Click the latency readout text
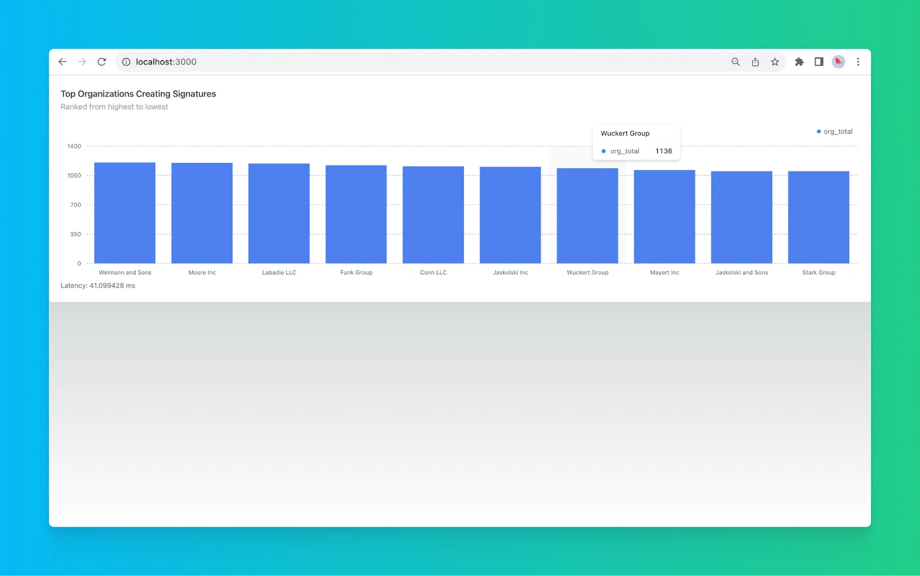The height and width of the screenshot is (576, 920). (x=98, y=285)
